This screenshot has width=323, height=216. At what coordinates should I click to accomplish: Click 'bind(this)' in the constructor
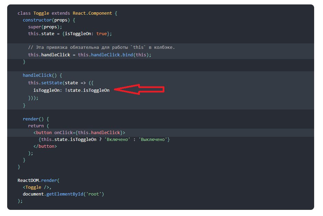coord(136,55)
